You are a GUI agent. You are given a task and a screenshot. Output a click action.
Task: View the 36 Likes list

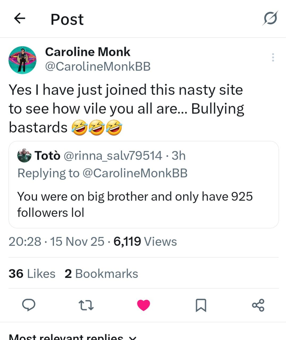point(32,274)
